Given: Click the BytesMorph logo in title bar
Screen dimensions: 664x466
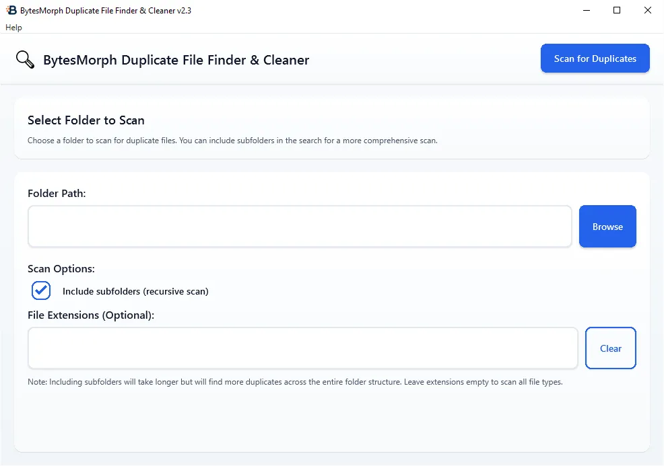Looking at the screenshot, I should pos(11,10).
